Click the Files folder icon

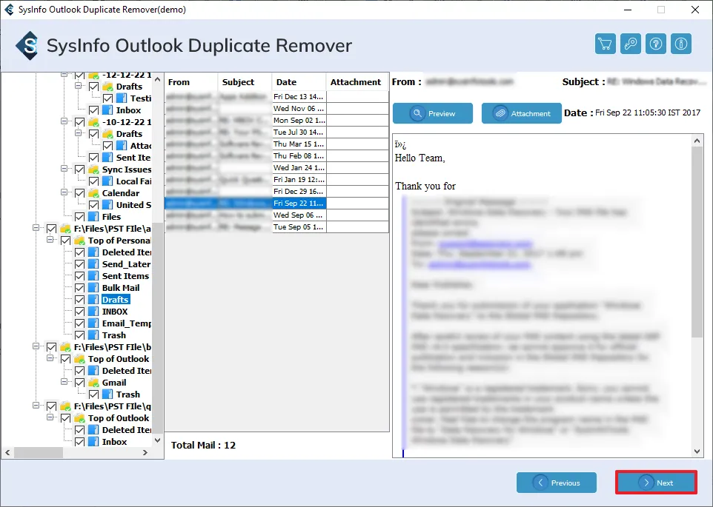93,217
